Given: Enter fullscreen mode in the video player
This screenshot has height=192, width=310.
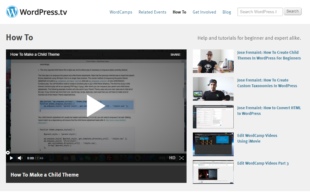Looking at the screenshot, I should [182, 158].
